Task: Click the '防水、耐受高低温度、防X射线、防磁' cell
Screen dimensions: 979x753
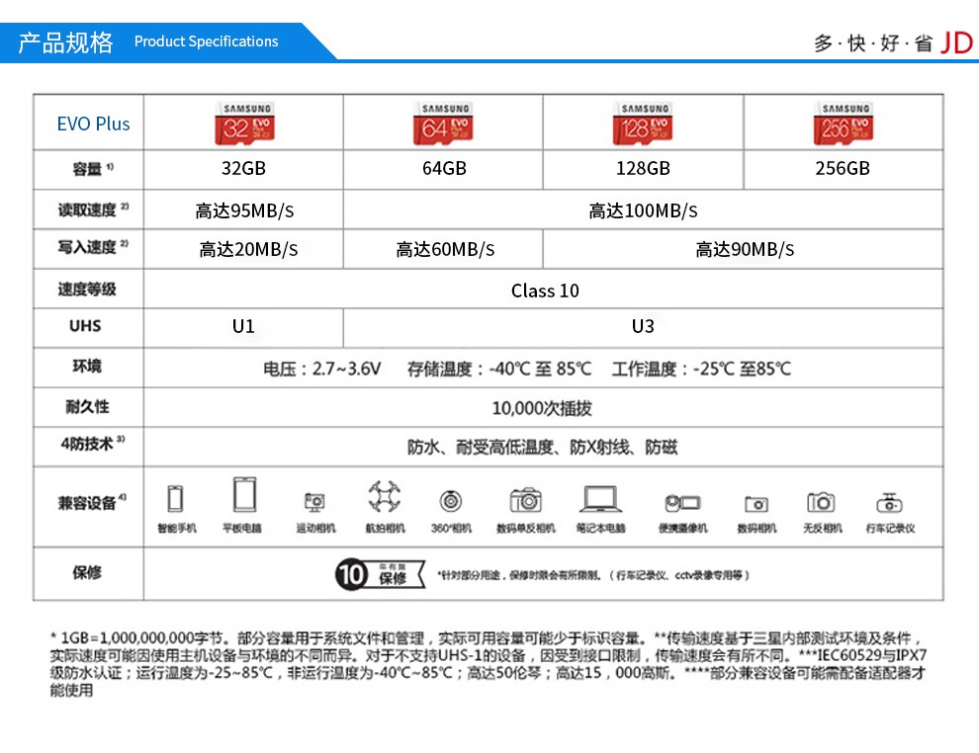Action: pyautogui.click(x=542, y=447)
